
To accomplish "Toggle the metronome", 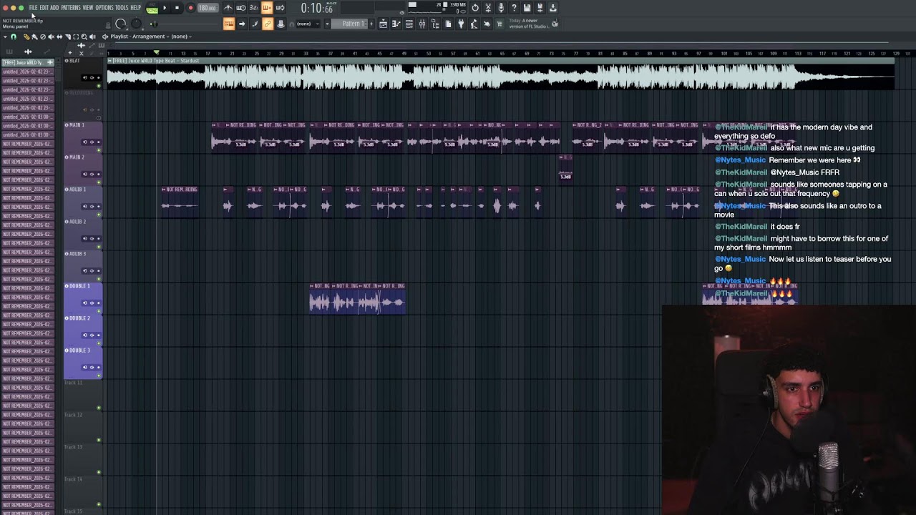I will [x=228, y=8].
